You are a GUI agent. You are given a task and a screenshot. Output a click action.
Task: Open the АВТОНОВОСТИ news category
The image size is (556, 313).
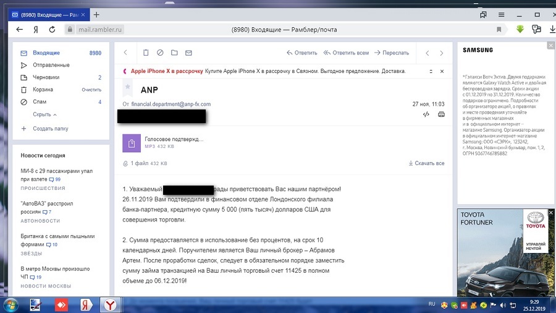click(x=40, y=221)
